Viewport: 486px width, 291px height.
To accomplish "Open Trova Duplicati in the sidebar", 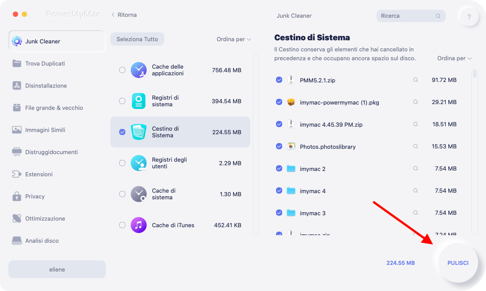I will pyautogui.click(x=45, y=63).
